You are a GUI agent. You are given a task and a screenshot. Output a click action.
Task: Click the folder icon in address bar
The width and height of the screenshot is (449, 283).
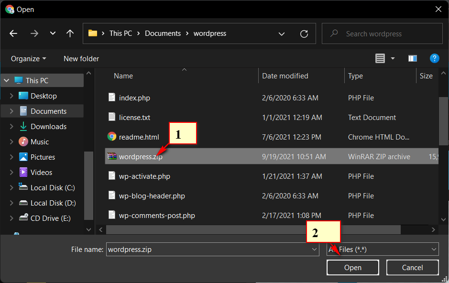click(92, 33)
